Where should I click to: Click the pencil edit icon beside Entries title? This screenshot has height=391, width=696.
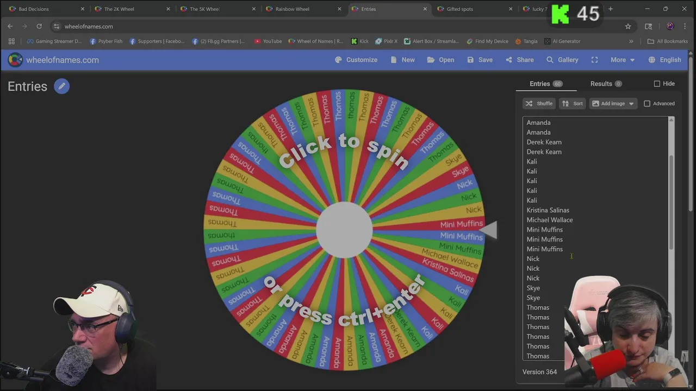[x=61, y=86]
